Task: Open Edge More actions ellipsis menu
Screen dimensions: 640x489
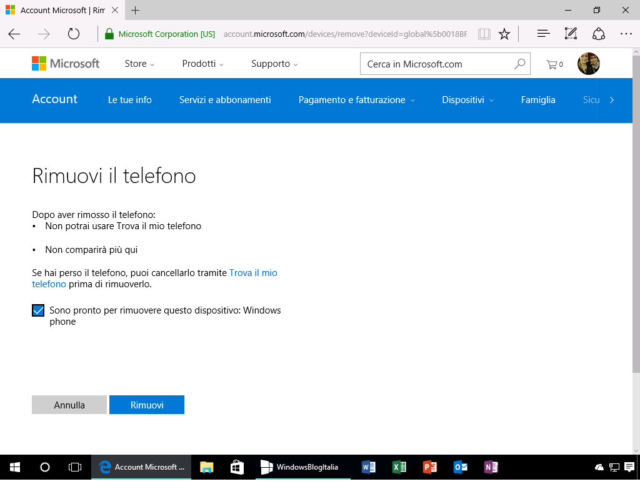Action: click(626, 34)
